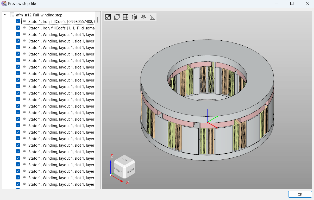Uncheck a Stator1 Winding layout checkbox

click(18, 34)
